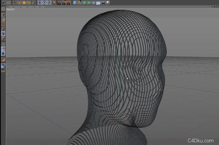Open the viewport Filter menu
Image resolution: width=219 pixels, height=145 pixels.
coord(37,7)
